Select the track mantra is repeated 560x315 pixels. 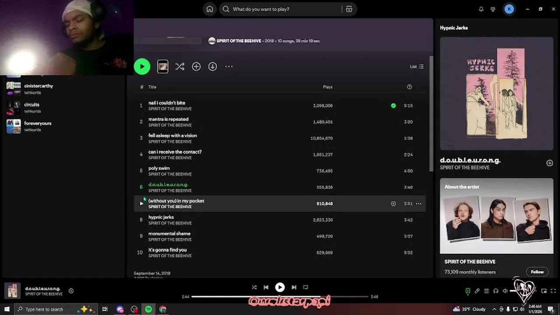click(168, 119)
